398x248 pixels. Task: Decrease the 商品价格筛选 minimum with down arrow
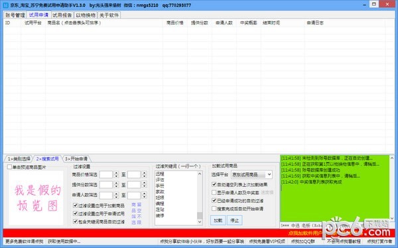tap(116, 176)
